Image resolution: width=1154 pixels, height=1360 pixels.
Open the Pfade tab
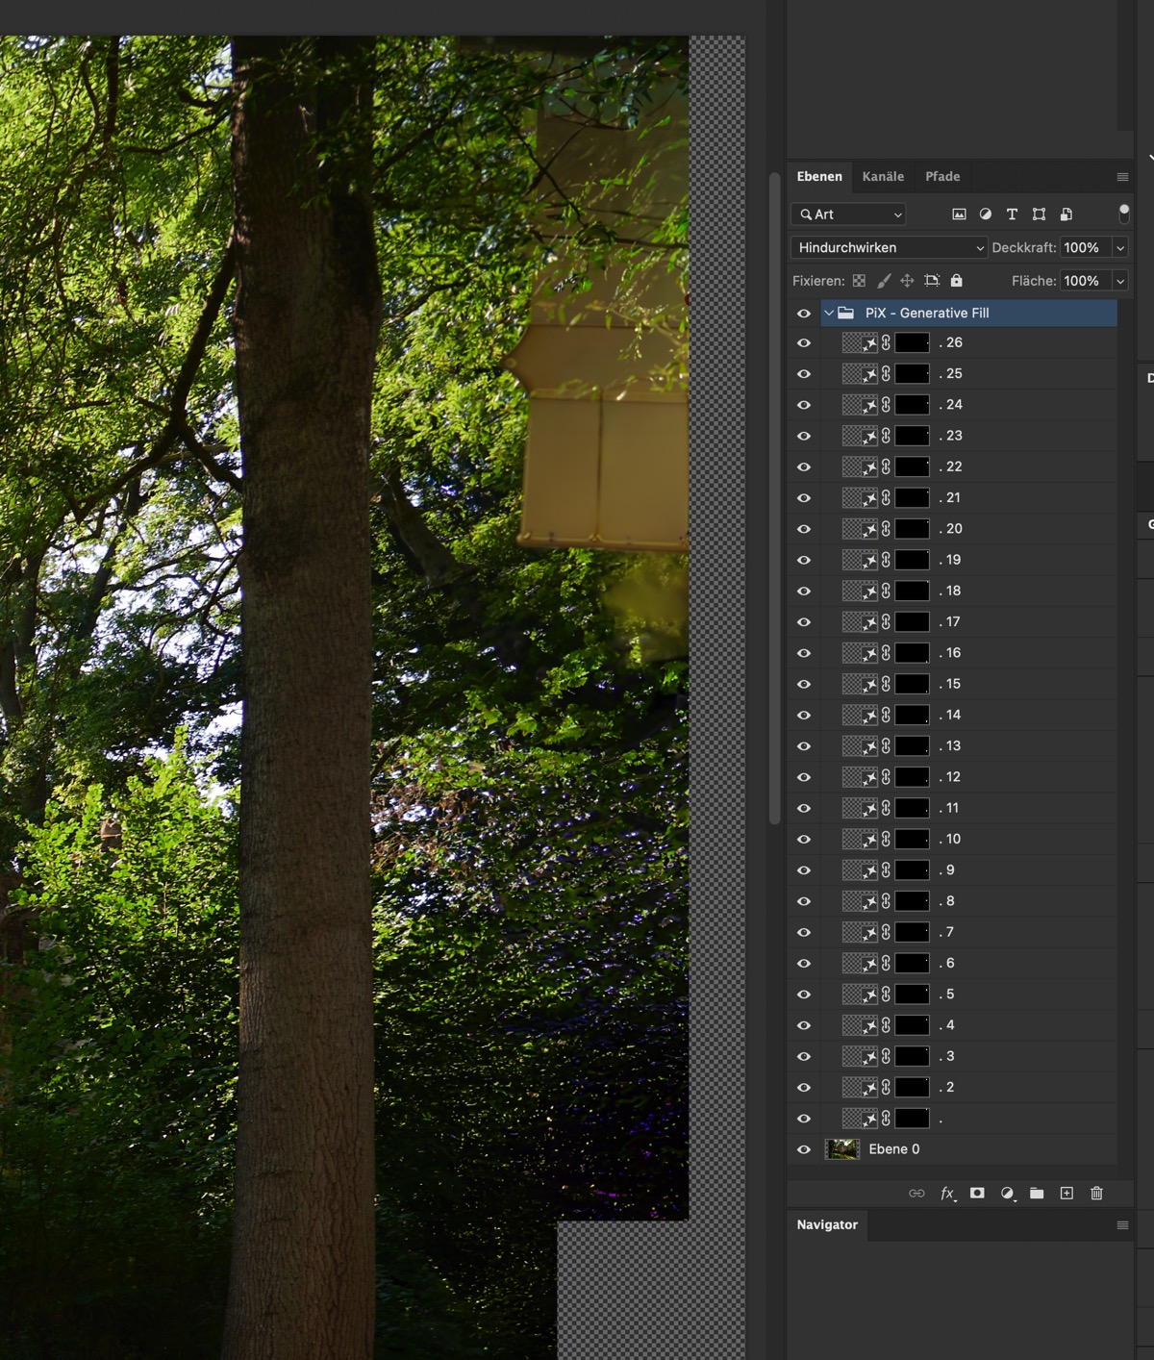pos(942,177)
